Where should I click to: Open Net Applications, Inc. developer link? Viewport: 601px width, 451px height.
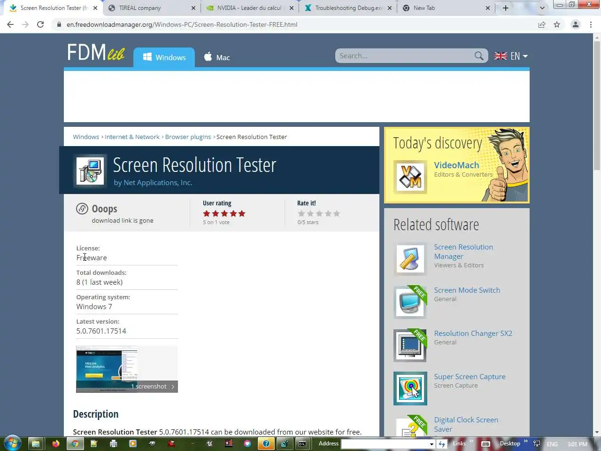pyautogui.click(x=158, y=182)
